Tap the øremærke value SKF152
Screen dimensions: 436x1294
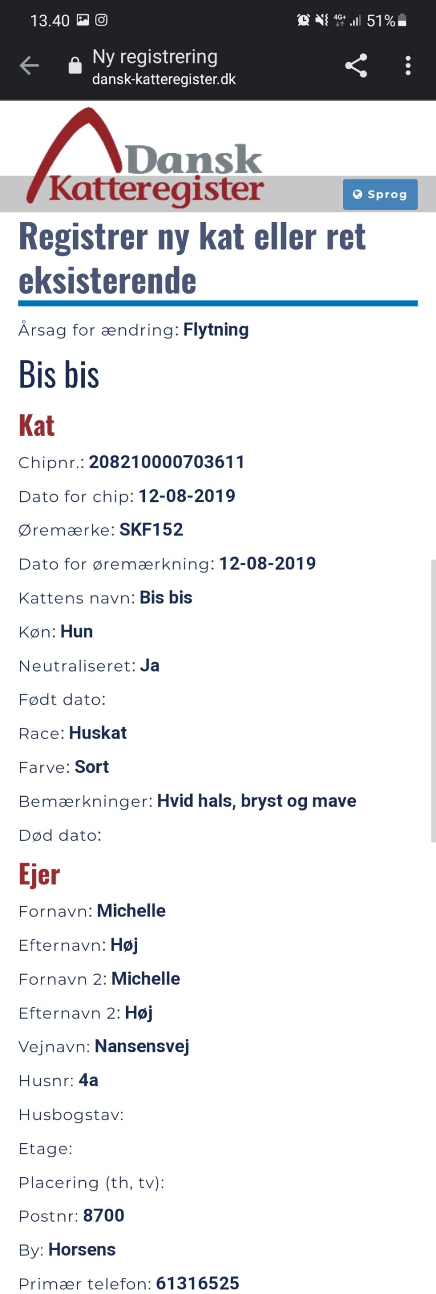click(151, 529)
